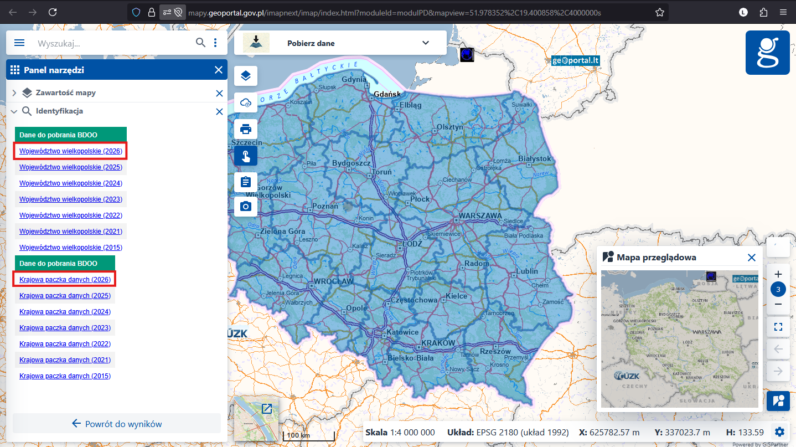Open the hamburger menu beside the search box
796x447 pixels.
tap(19, 42)
